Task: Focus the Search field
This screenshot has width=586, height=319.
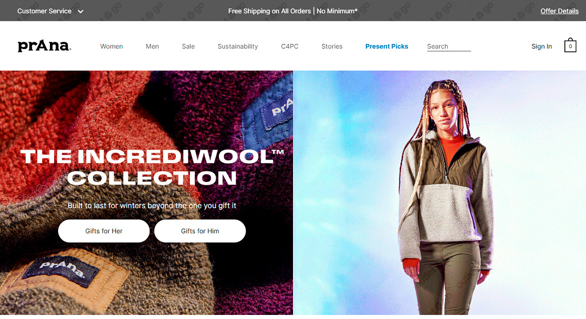Action: pyautogui.click(x=449, y=47)
